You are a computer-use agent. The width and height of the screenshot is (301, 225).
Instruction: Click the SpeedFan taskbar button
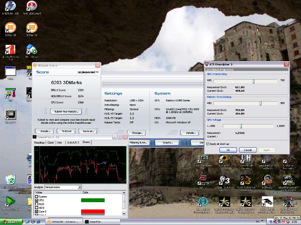tap(102, 222)
